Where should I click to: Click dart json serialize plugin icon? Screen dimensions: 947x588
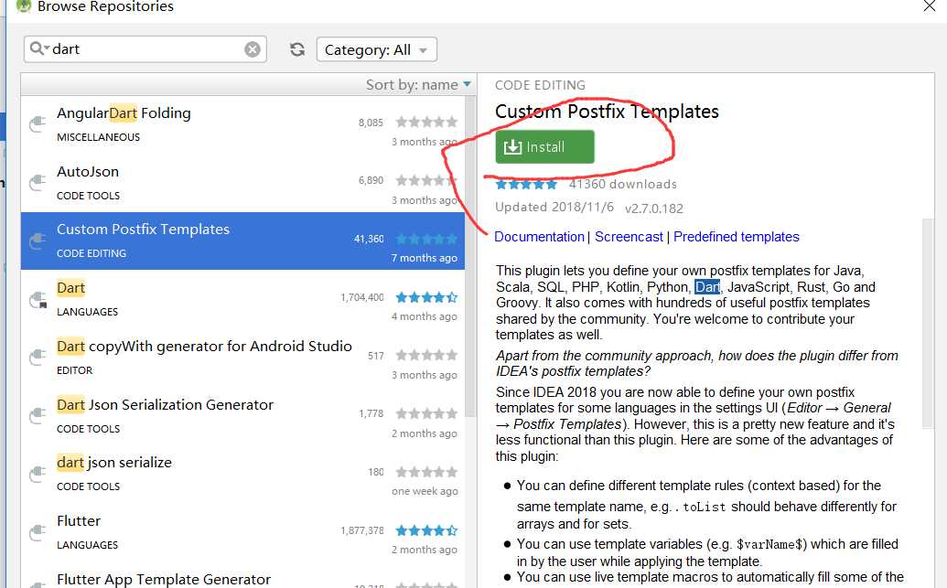tap(38, 474)
